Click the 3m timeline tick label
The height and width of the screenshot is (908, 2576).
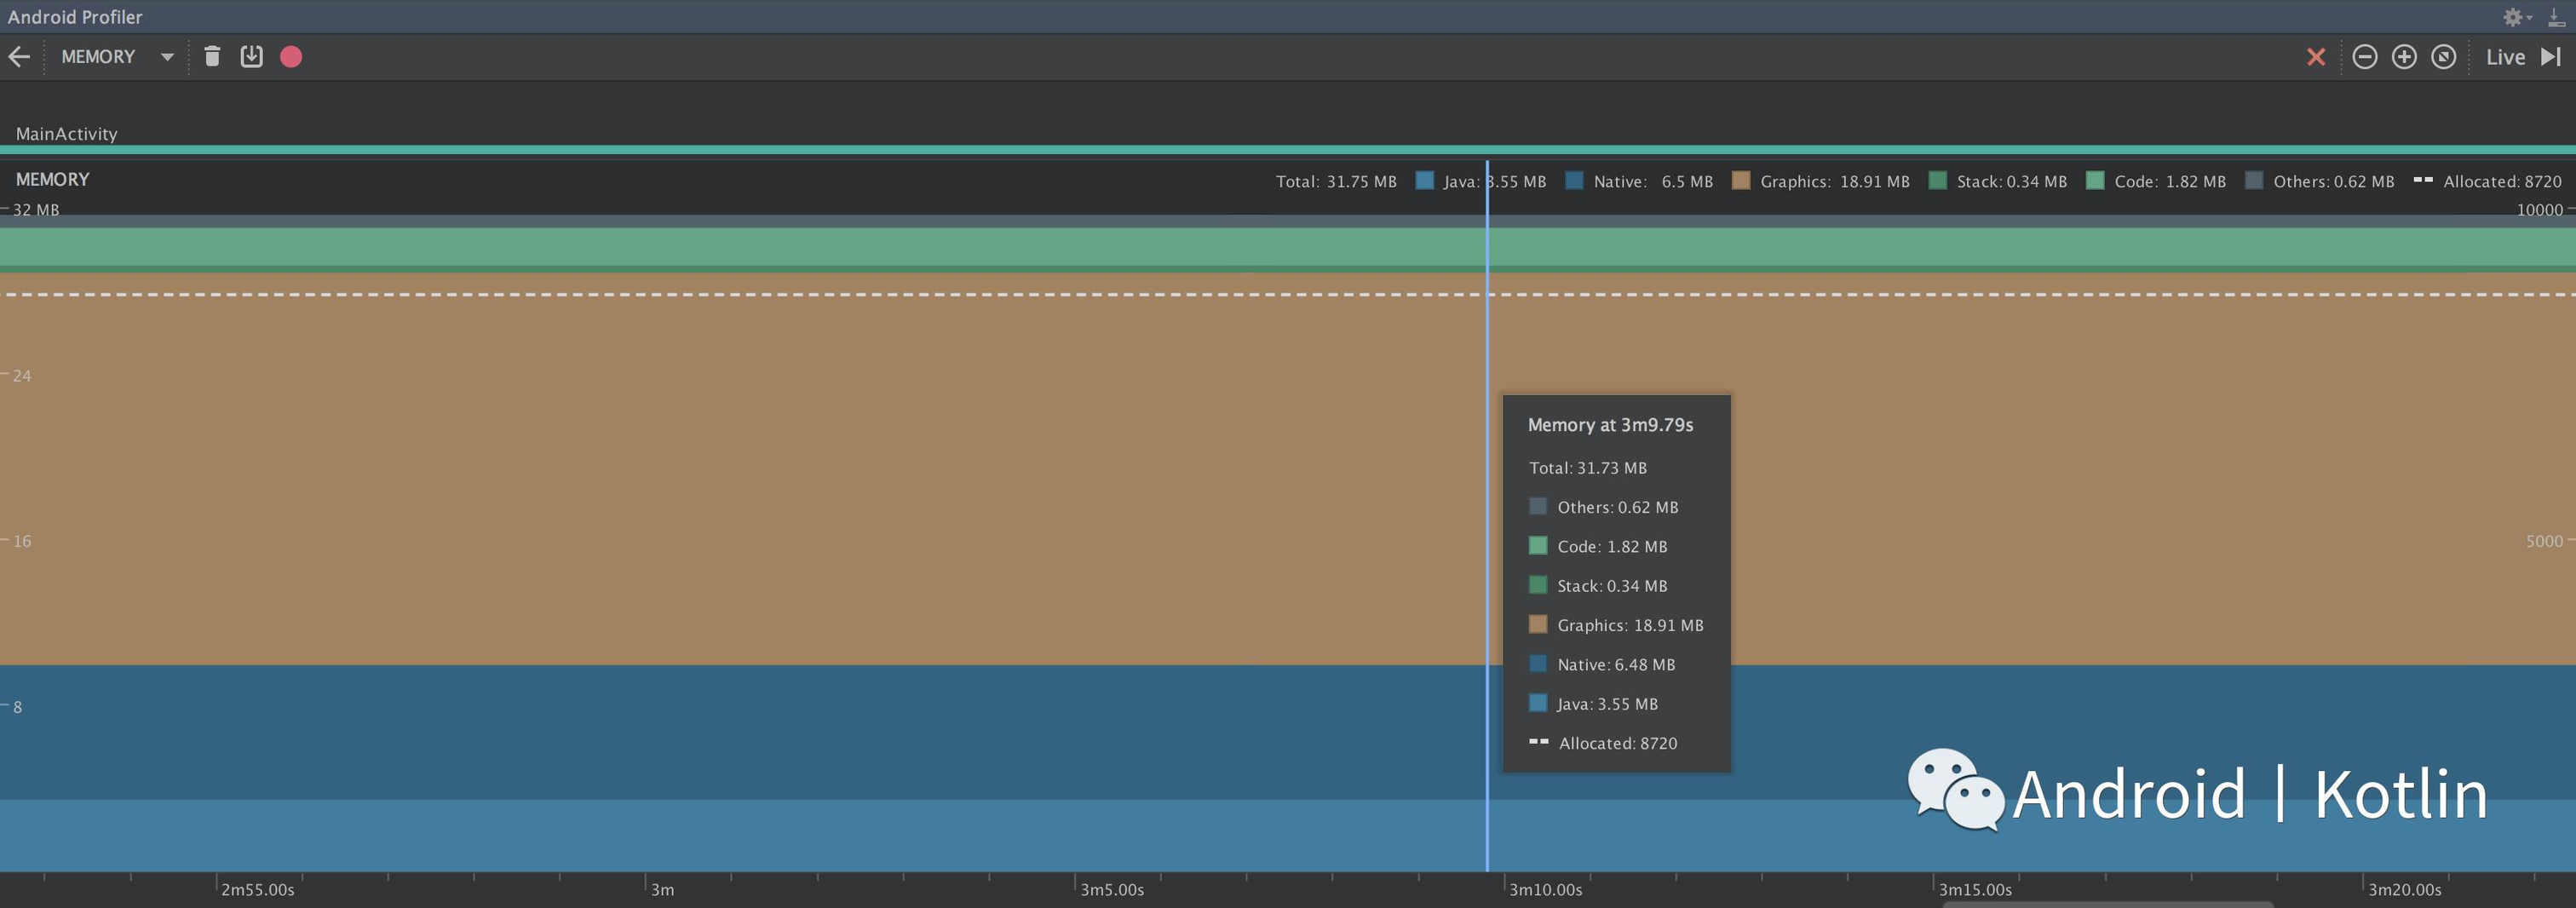pos(662,889)
